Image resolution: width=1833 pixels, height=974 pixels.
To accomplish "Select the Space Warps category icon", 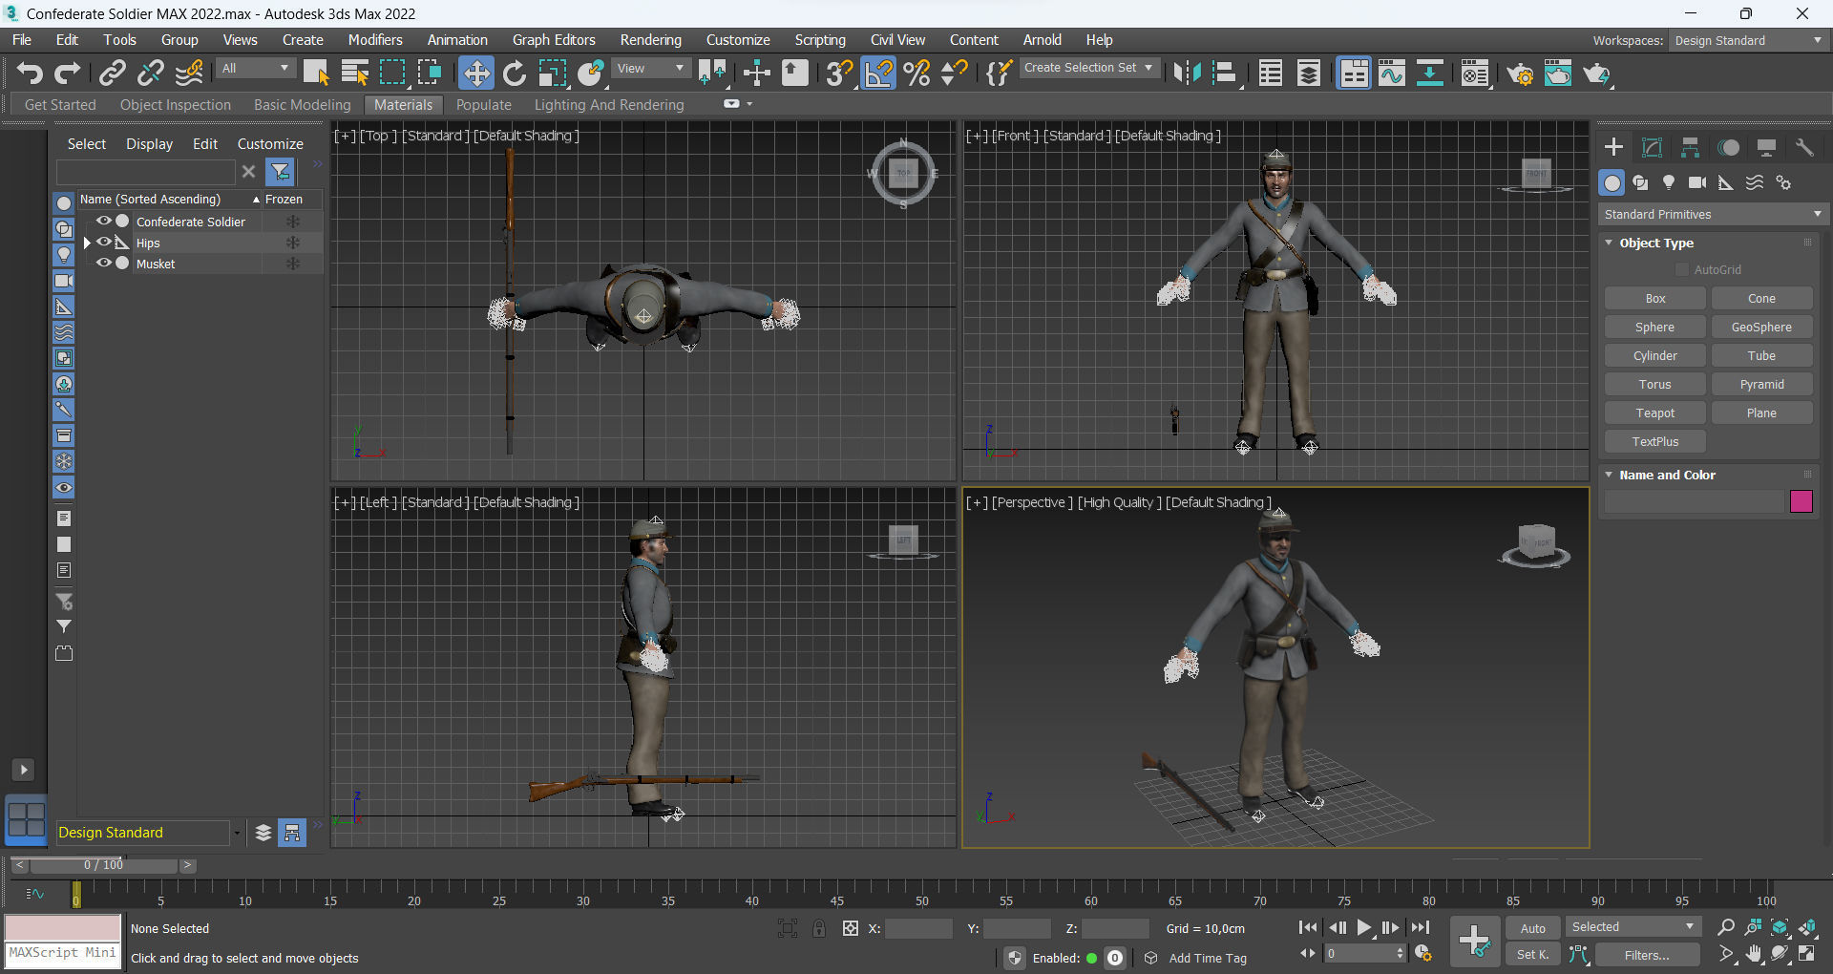I will pos(1755,182).
